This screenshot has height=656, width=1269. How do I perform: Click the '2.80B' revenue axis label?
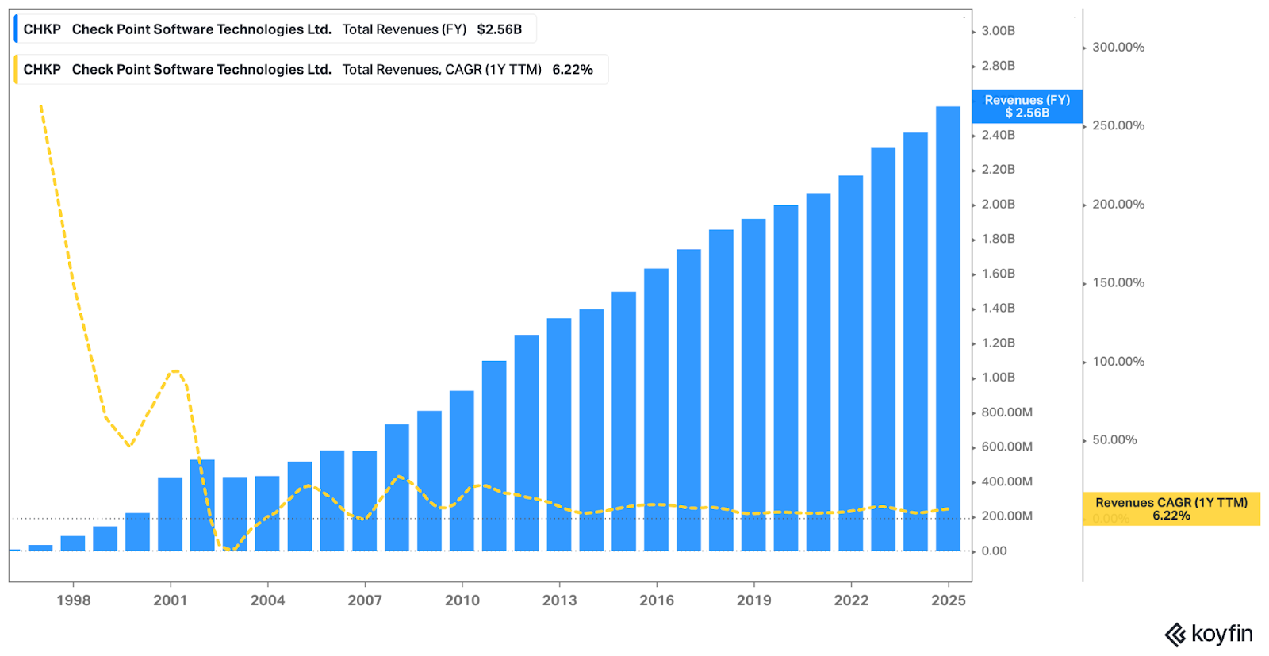[999, 66]
